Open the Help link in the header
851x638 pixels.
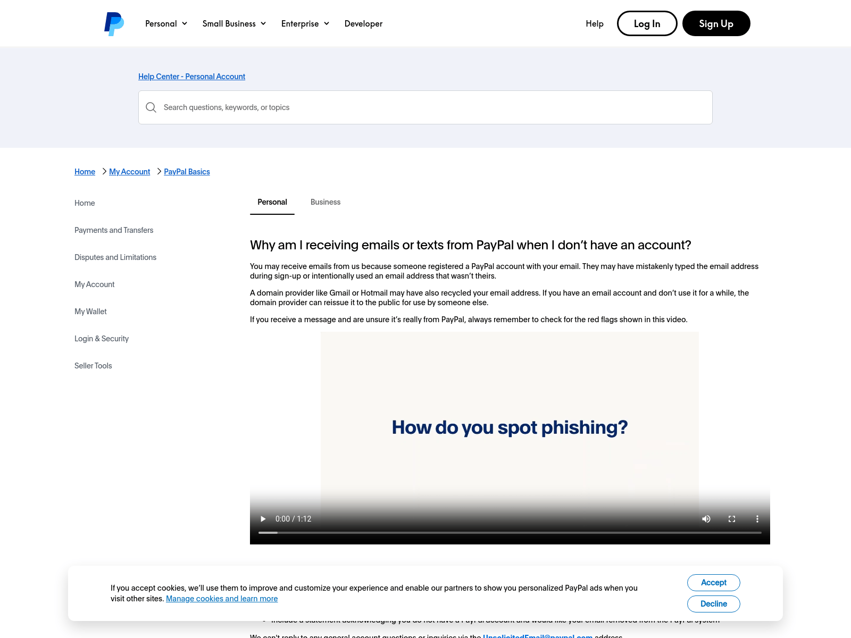[595, 23]
